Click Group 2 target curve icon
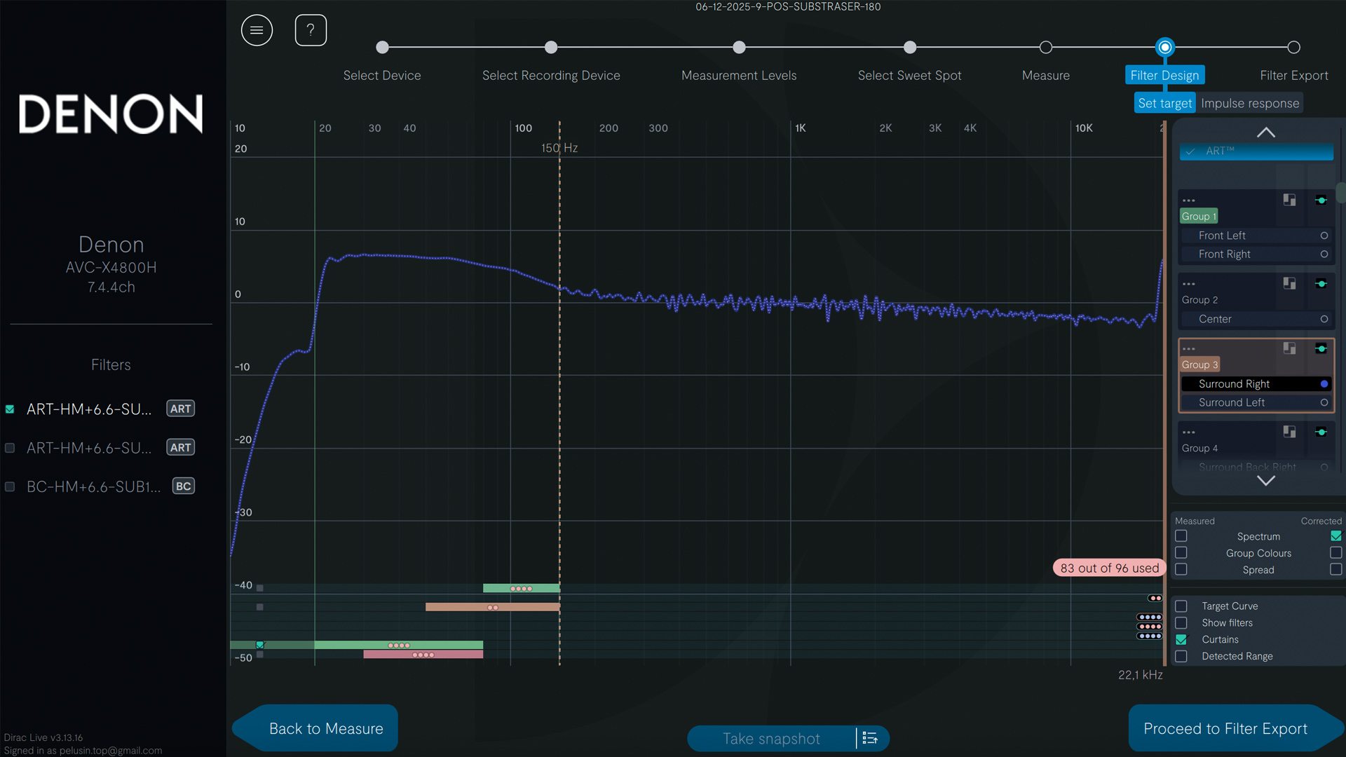The height and width of the screenshot is (757, 1346). 1289,283
